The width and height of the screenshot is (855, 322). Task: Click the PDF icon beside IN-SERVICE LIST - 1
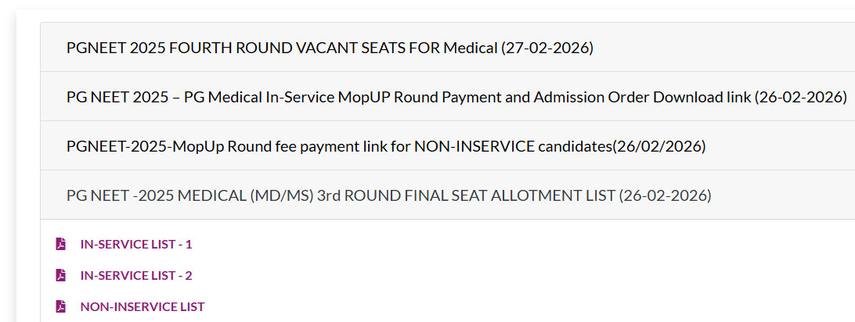61,244
